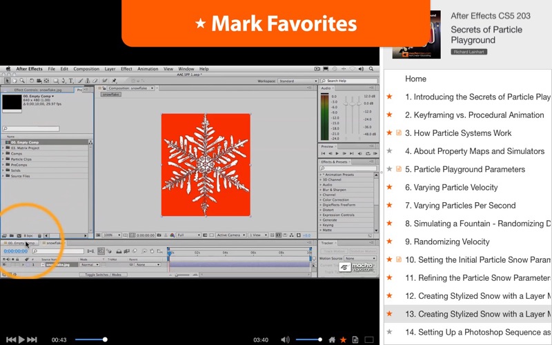Select the Selection arrow tool
This screenshot has height=345, width=552.
pos(7,81)
